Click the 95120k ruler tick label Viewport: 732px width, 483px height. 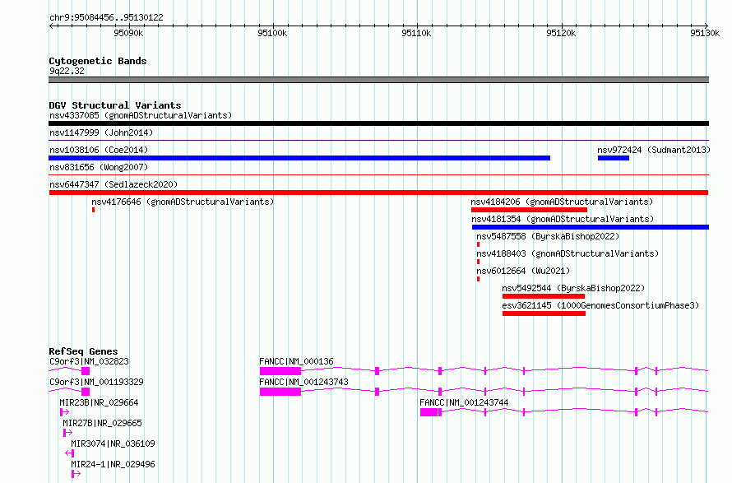(x=561, y=33)
